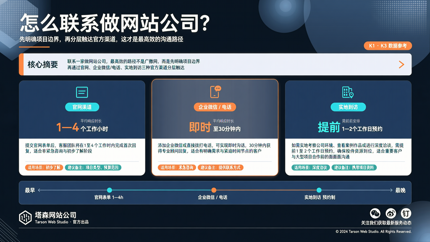Select the 实地到访 pill label

(x=348, y=107)
